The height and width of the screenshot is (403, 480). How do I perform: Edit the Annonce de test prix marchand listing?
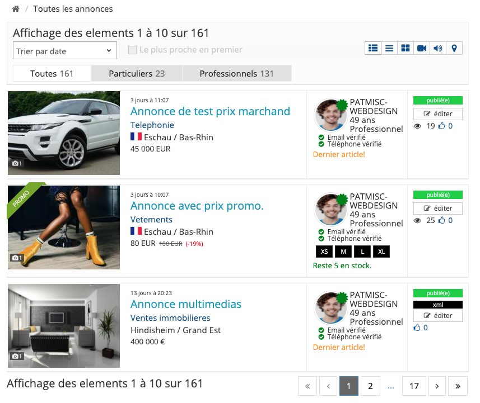pyautogui.click(x=438, y=114)
